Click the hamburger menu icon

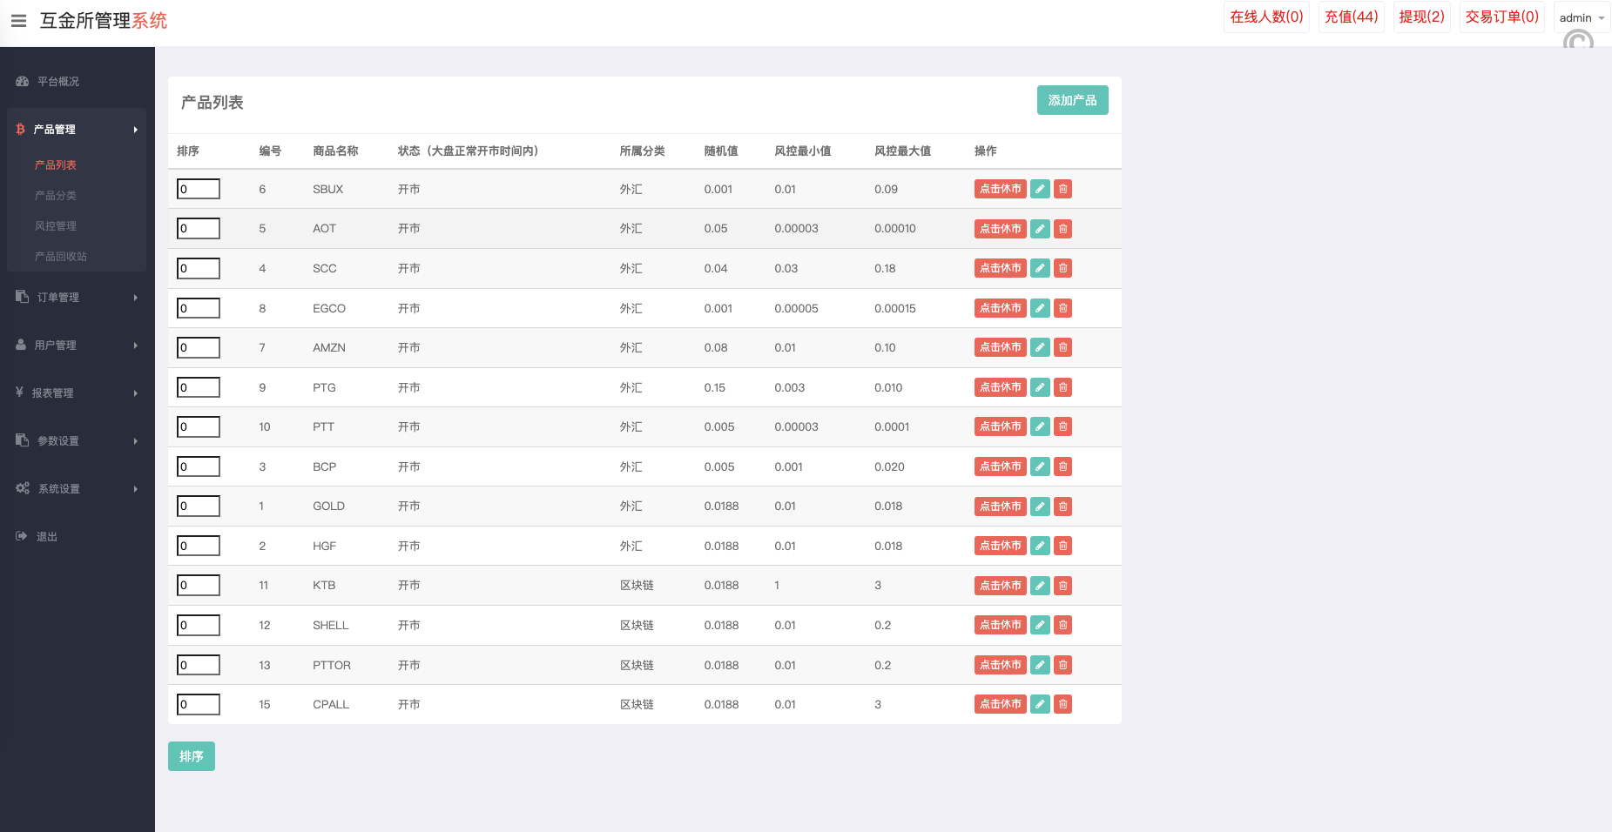pyautogui.click(x=18, y=20)
